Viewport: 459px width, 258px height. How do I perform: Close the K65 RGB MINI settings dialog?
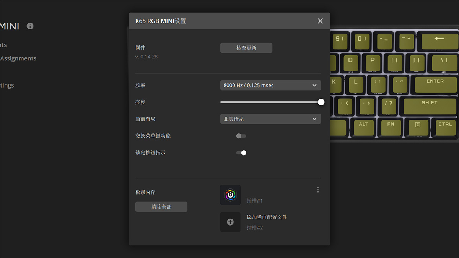click(x=320, y=21)
